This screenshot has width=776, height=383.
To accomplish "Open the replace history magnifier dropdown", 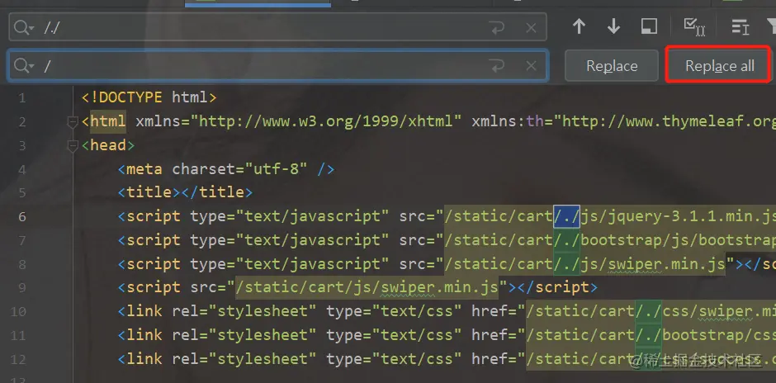I will point(23,65).
